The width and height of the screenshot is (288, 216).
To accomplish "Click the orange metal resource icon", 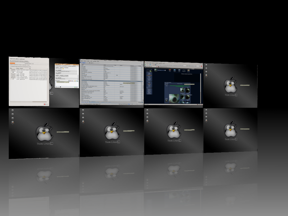I will pyautogui.click(x=170, y=70).
